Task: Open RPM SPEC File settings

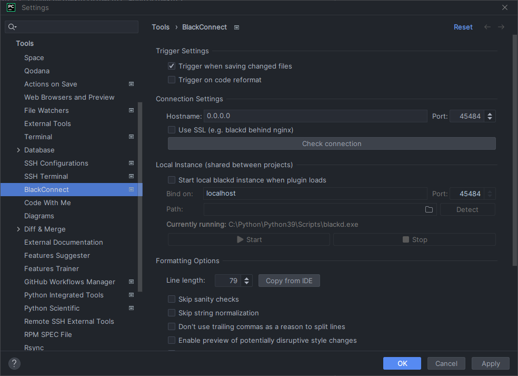Action: tap(48, 335)
